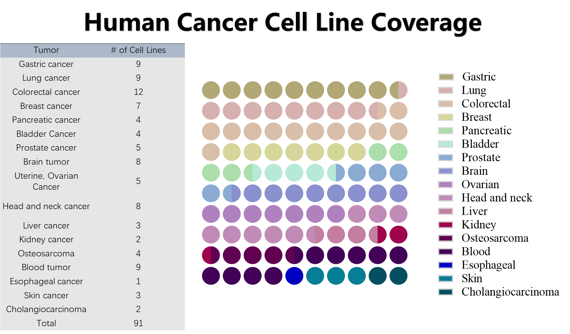
Task: Click the Bladder legend color swatch
Action: (x=445, y=144)
